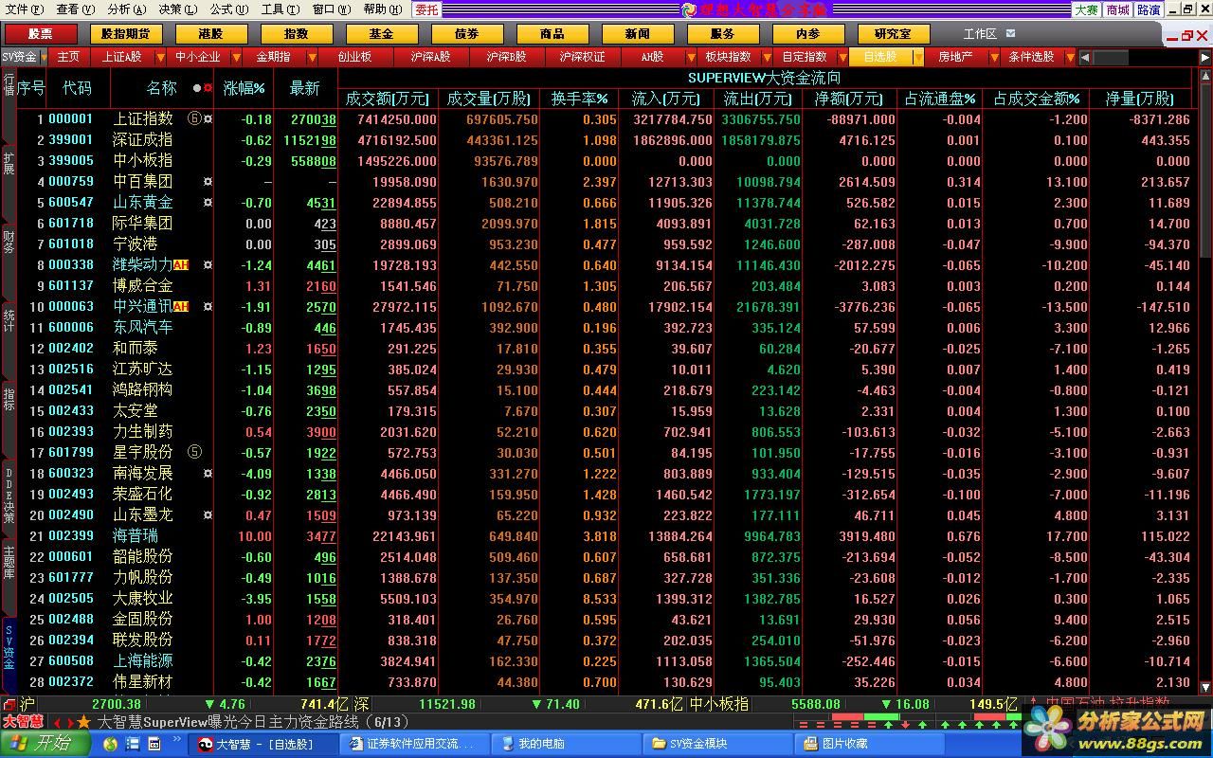Switch to the 沪深权证 tab
The height and width of the screenshot is (758, 1213).
click(x=582, y=57)
